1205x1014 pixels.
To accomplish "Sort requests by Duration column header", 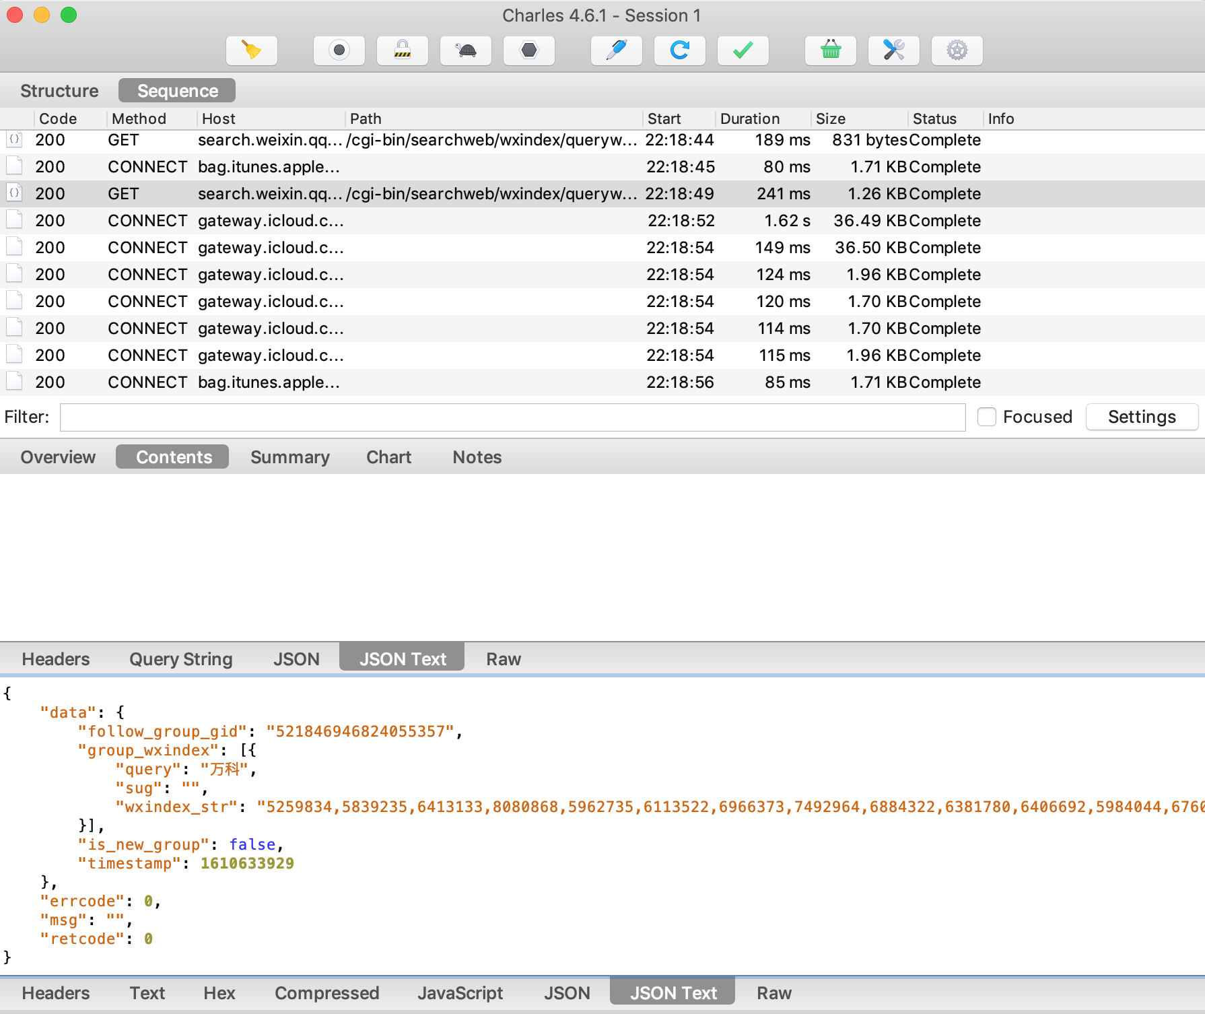I will pyautogui.click(x=749, y=119).
